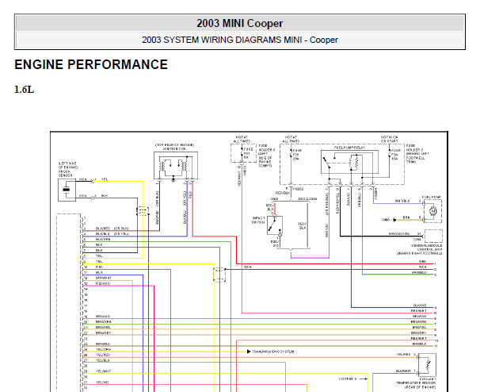The height and width of the screenshot is (392, 480).
Task: Click the "YEL" label on knock sensor wire 1
Action: point(105,179)
